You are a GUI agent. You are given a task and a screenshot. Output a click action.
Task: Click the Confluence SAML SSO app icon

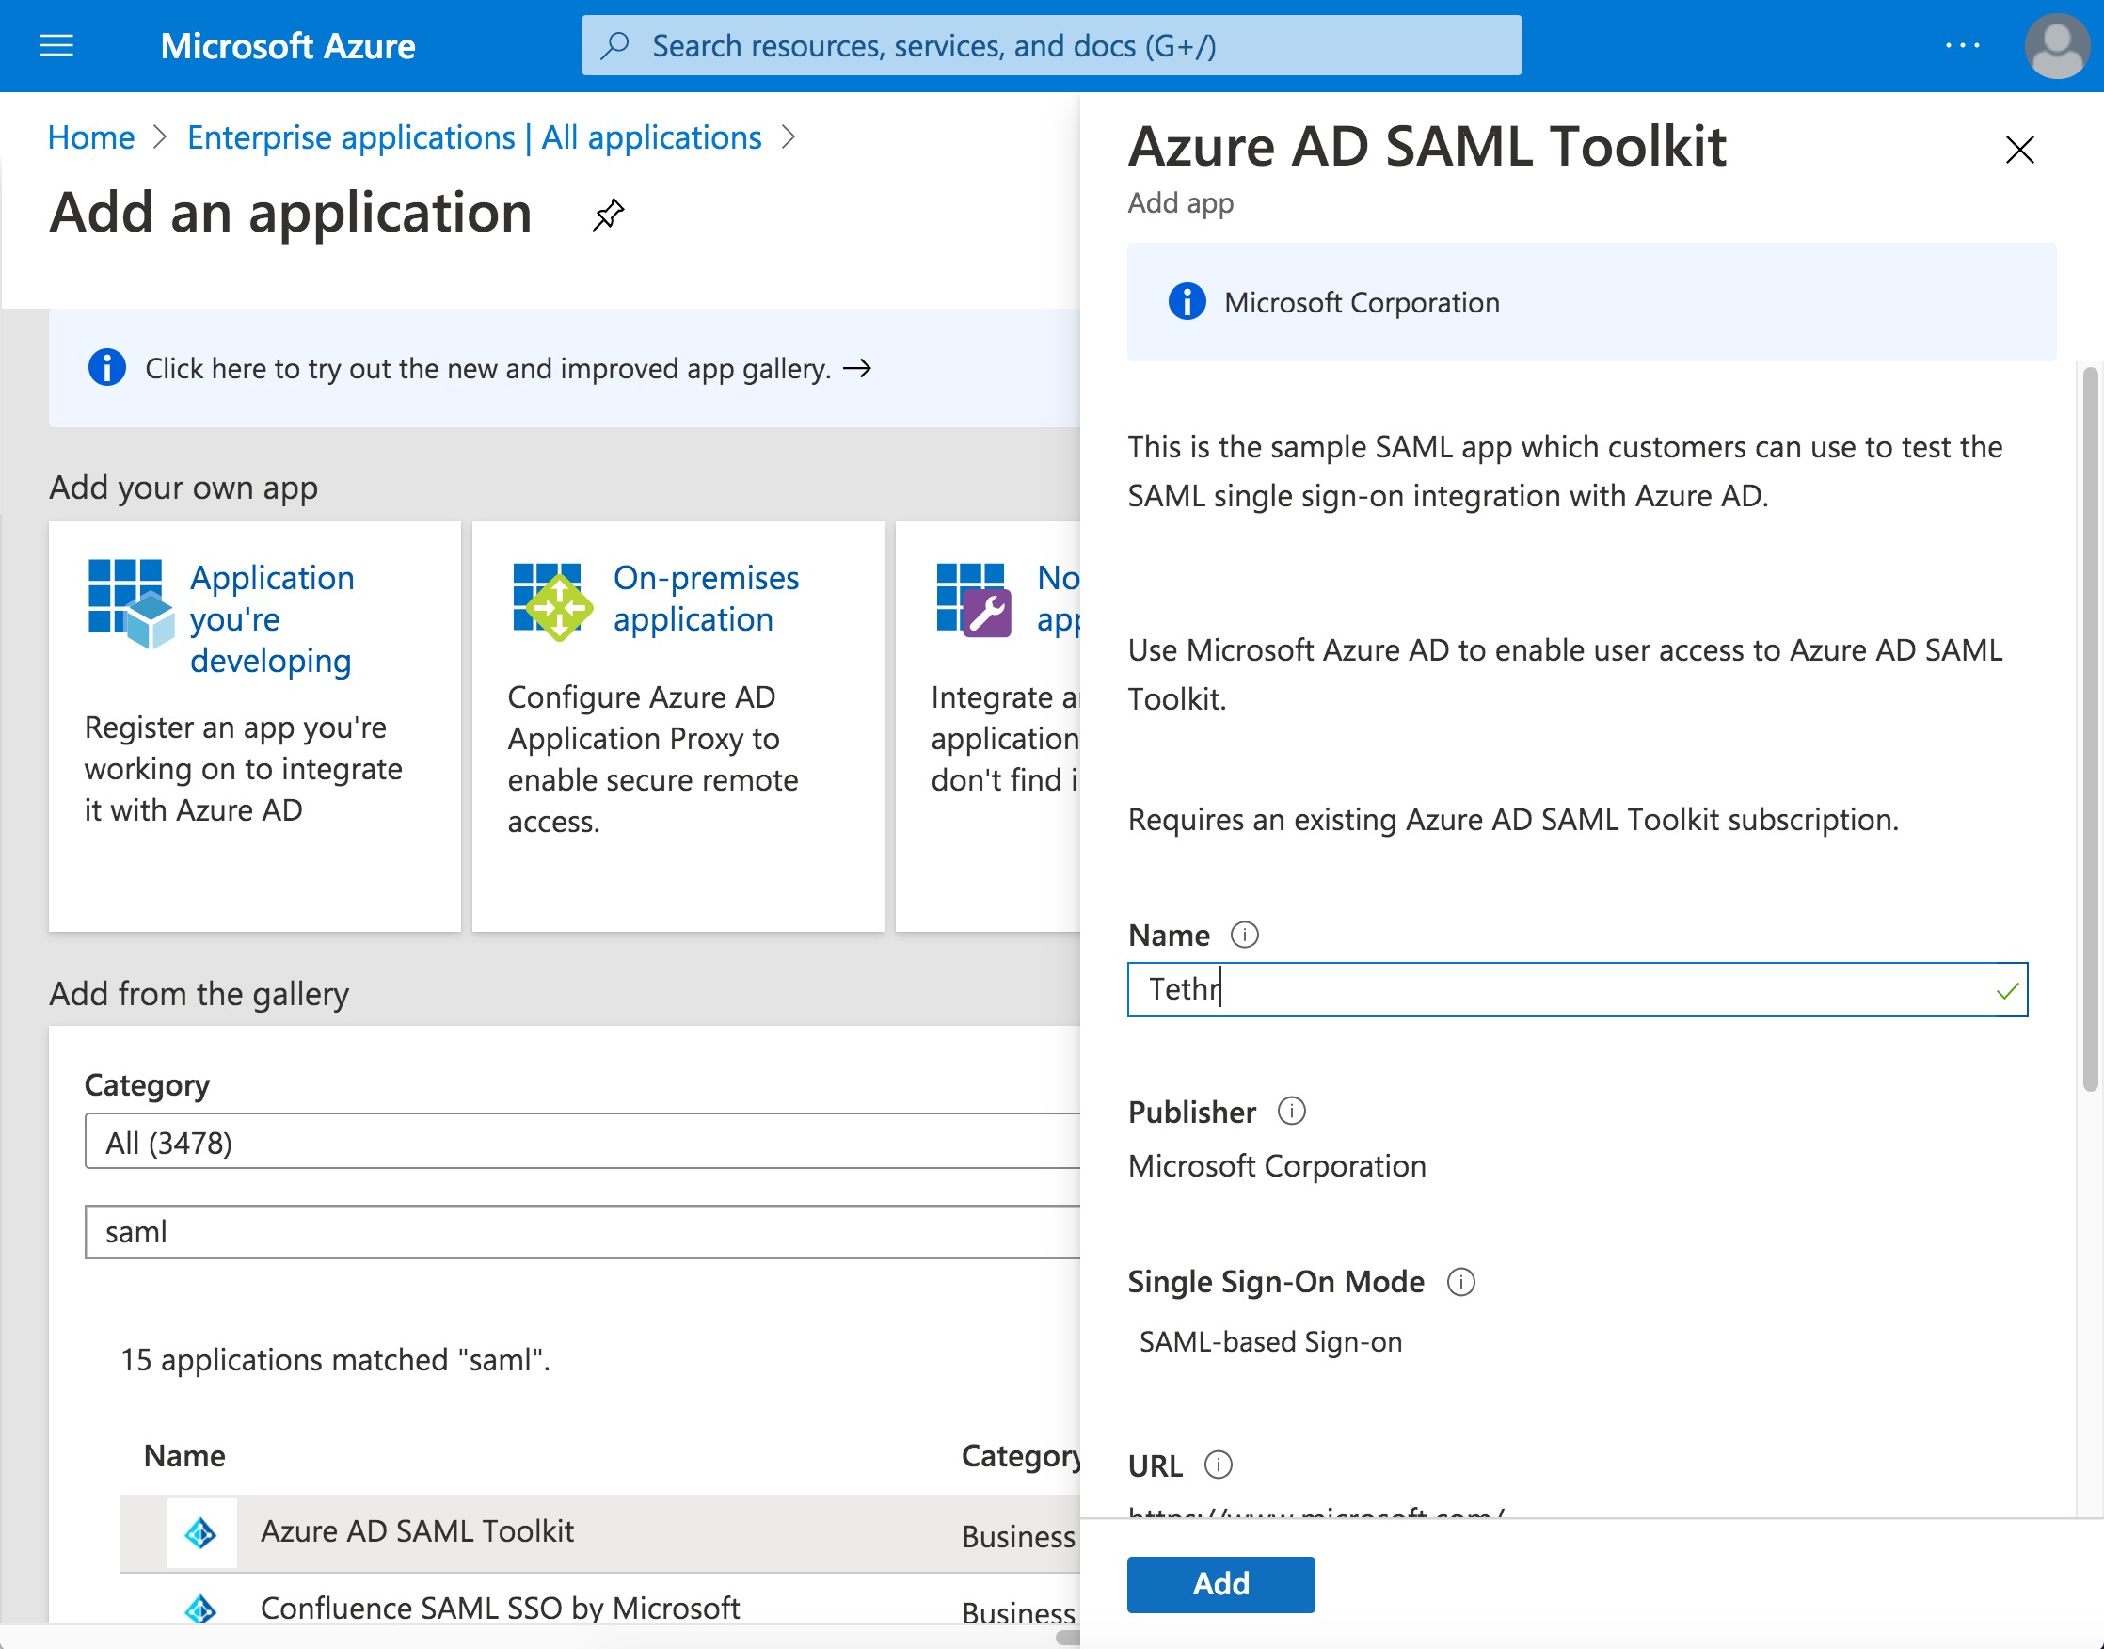click(201, 1607)
